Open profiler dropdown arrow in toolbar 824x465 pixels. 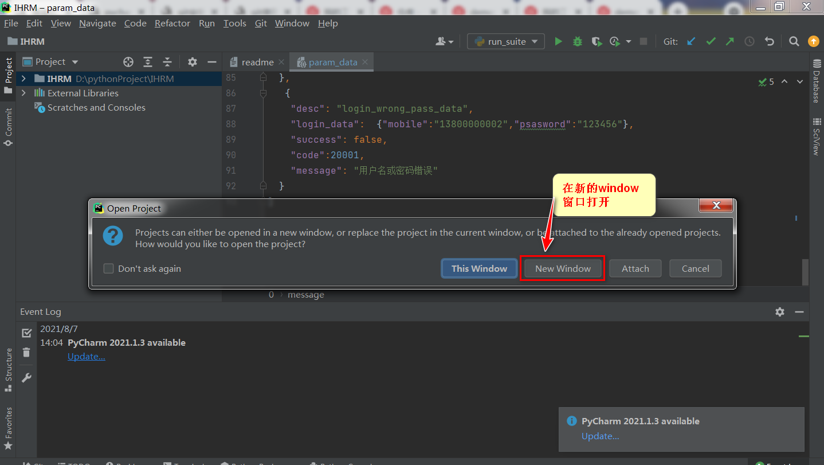coord(628,41)
